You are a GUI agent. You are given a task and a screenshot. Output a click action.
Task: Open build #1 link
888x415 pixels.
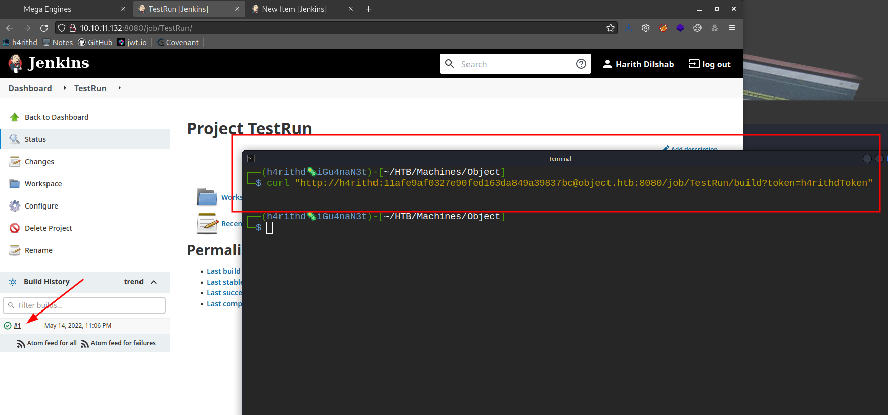click(17, 326)
